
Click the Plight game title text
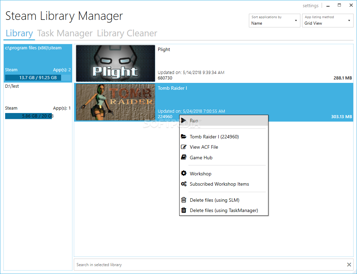click(164, 50)
